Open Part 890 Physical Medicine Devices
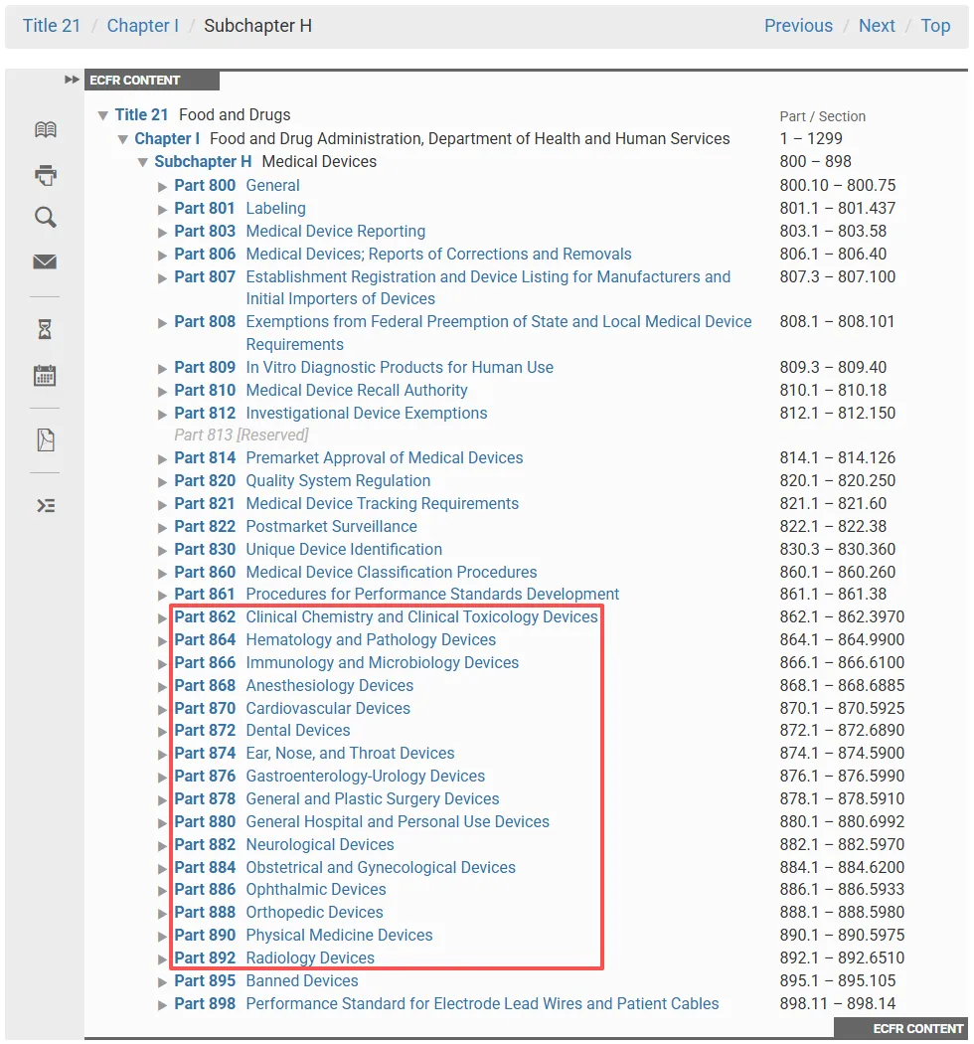 coord(303,935)
